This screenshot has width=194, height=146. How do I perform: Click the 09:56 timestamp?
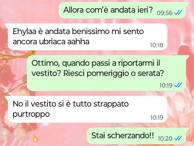tap(165, 13)
